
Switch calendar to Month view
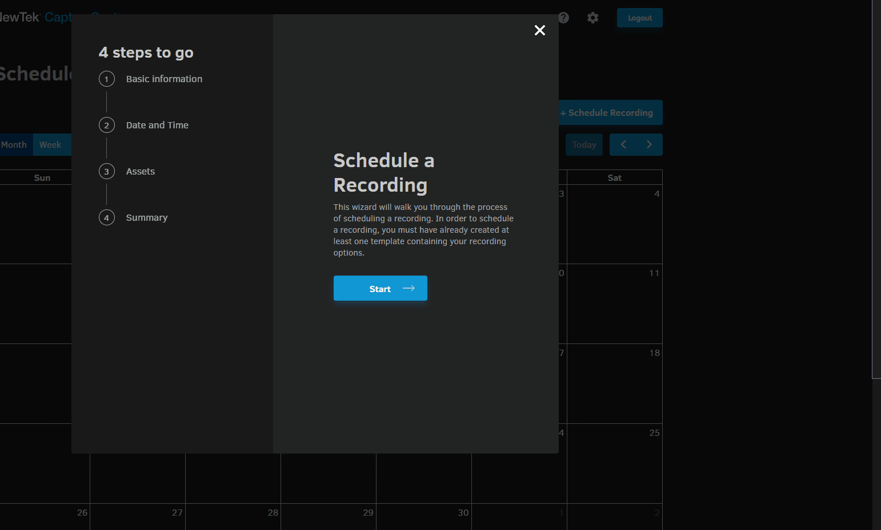coord(14,144)
